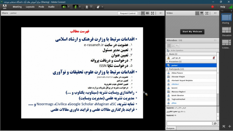Click the raise hand status icon
The height and width of the screenshot is (131, 233).
(x=98, y=7)
